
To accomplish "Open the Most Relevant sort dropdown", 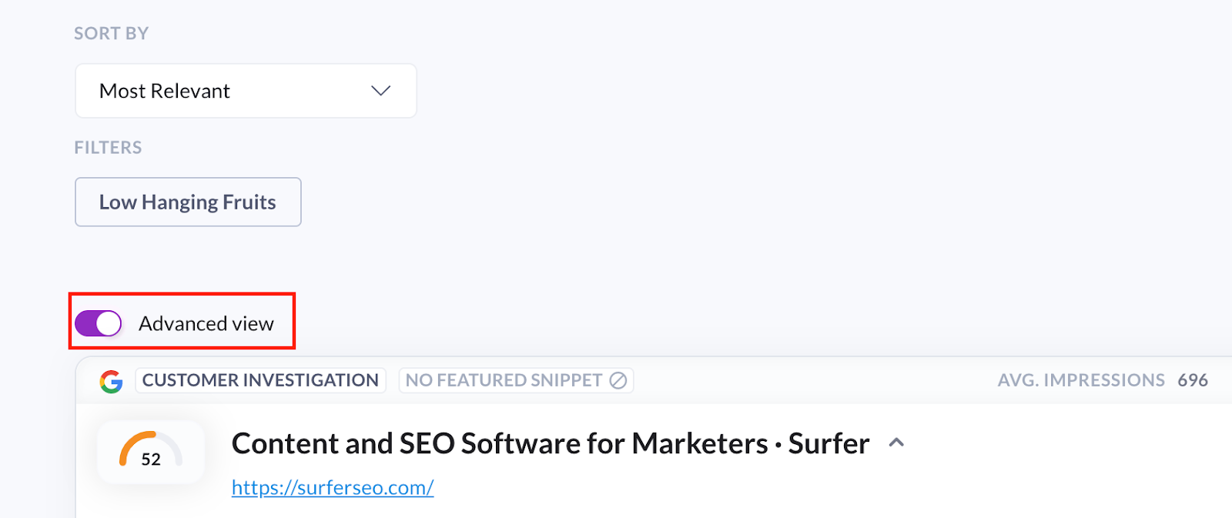I will [x=245, y=91].
